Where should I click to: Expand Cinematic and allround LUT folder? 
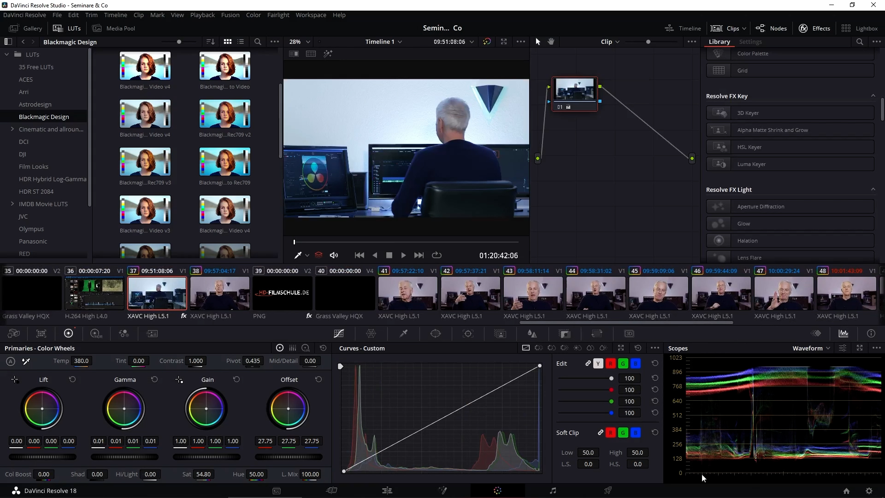(12, 129)
